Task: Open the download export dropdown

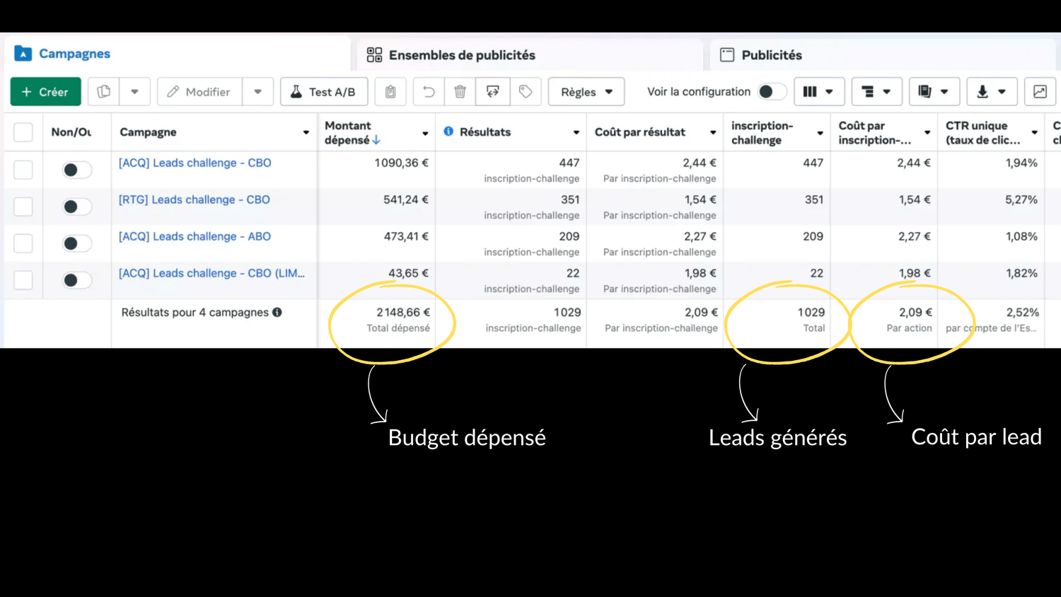Action: (992, 92)
